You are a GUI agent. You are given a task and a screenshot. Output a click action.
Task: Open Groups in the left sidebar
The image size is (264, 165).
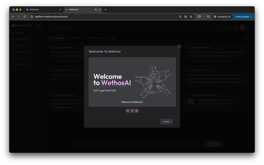pyautogui.click(x=18, y=58)
